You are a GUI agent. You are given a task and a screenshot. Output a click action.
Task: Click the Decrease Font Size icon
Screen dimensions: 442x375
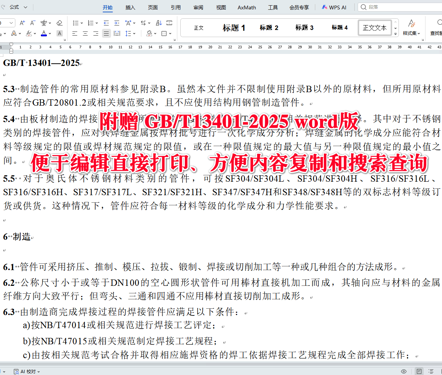[32, 22]
